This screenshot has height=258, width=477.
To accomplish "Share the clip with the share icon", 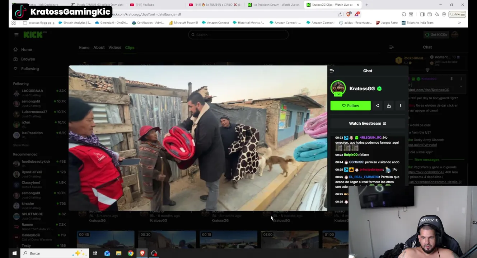I will [x=377, y=106].
